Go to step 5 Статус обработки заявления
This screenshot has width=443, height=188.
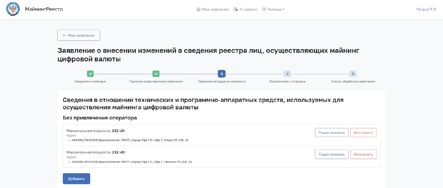[353, 74]
